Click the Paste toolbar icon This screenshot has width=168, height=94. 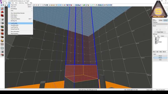[47, 5]
